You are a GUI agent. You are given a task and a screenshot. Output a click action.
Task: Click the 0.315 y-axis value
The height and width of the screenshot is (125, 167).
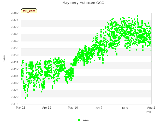coord(15,104)
